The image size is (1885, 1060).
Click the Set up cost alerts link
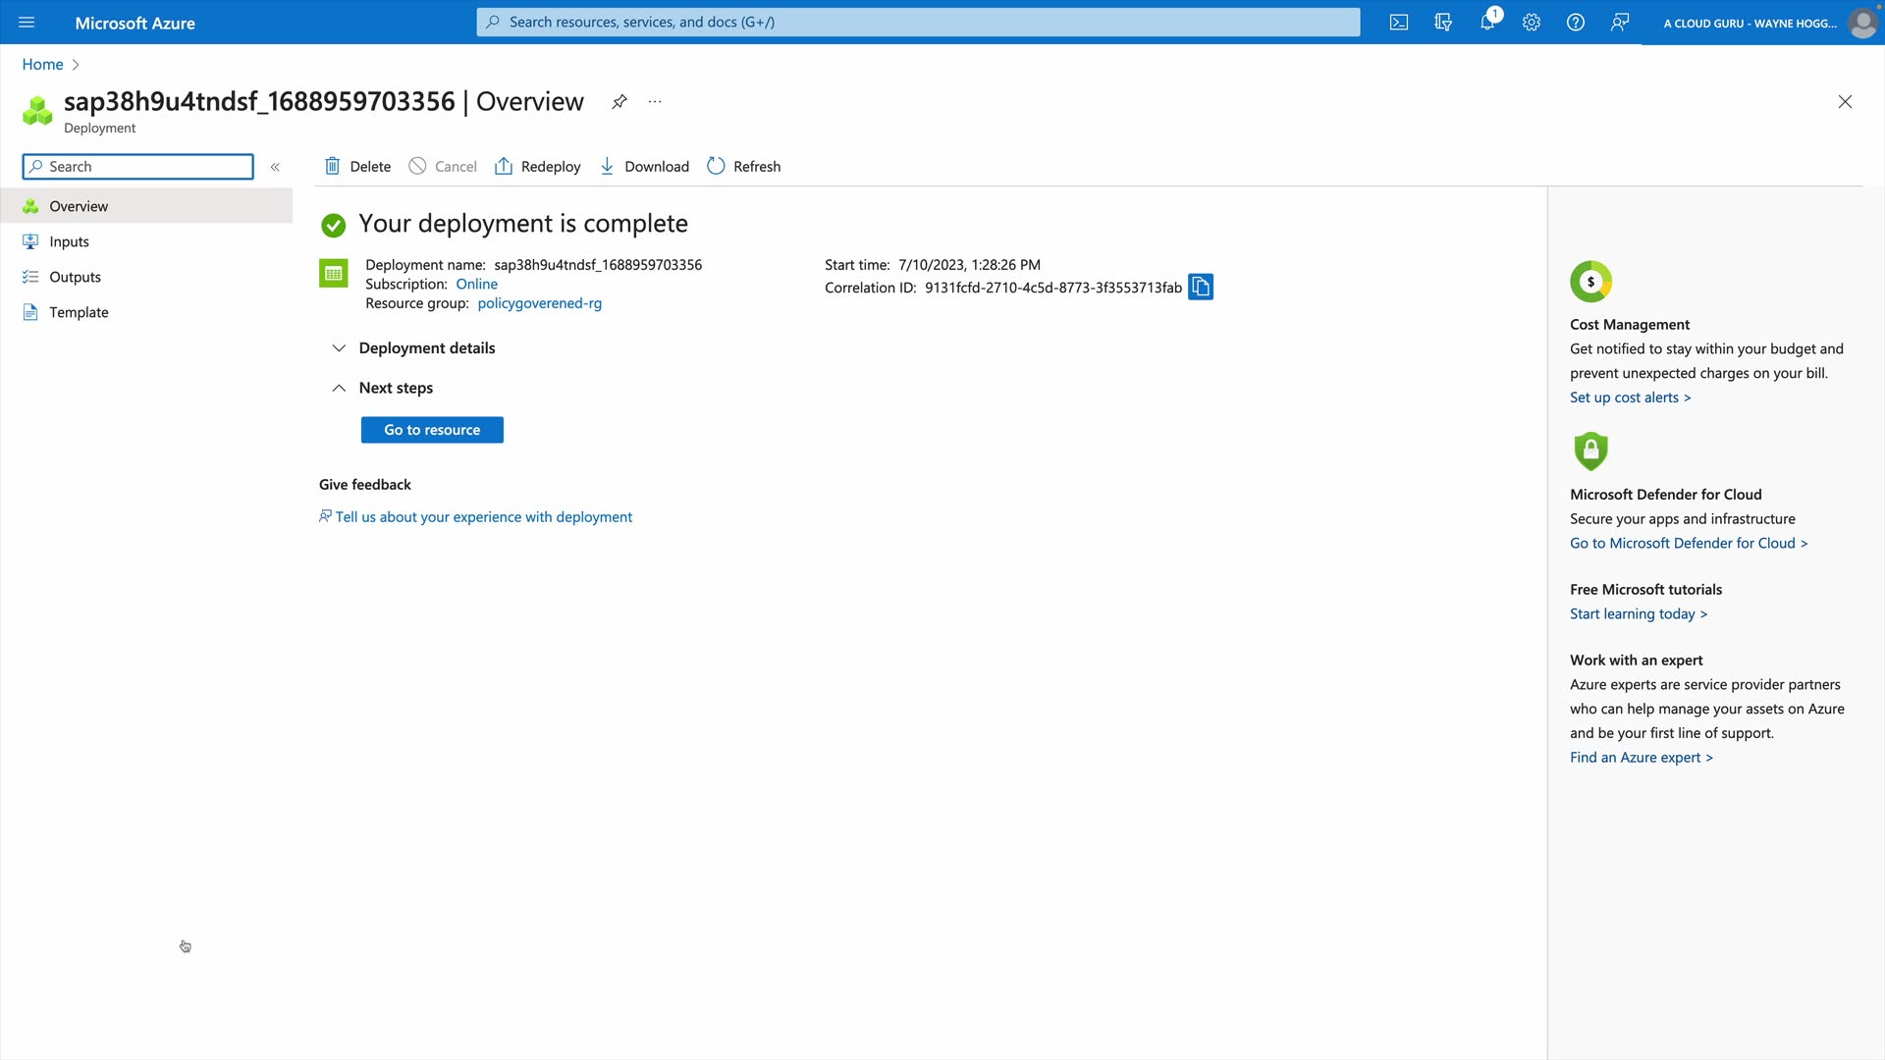[1630, 397]
